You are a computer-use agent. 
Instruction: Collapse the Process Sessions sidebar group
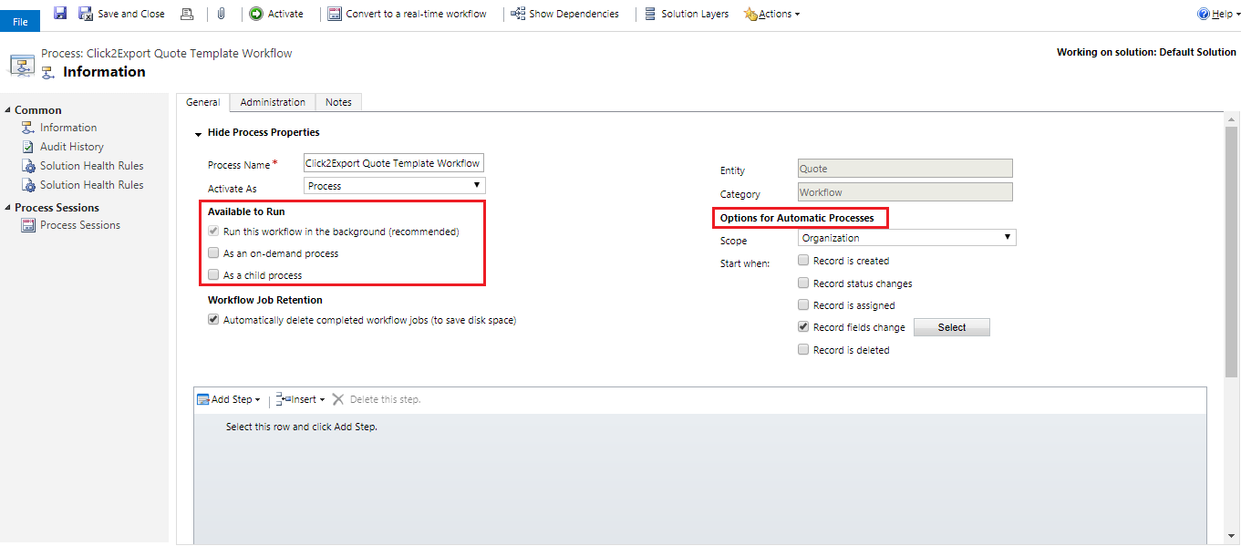8,208
